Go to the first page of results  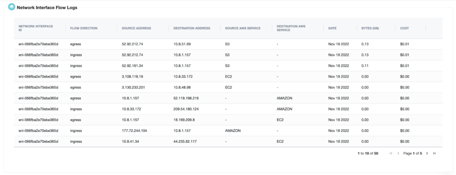coord(391,153)
